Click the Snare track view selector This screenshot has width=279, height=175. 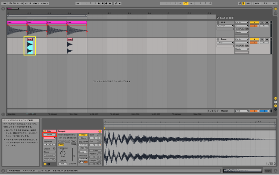(268, 171)
